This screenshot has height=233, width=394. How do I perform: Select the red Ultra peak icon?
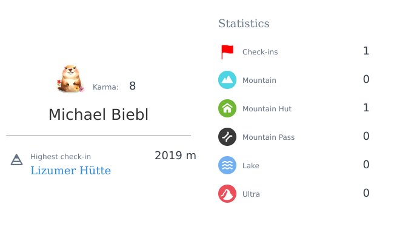point(227,194)
